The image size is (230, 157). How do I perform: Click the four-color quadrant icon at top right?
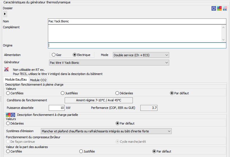(219, 9)
